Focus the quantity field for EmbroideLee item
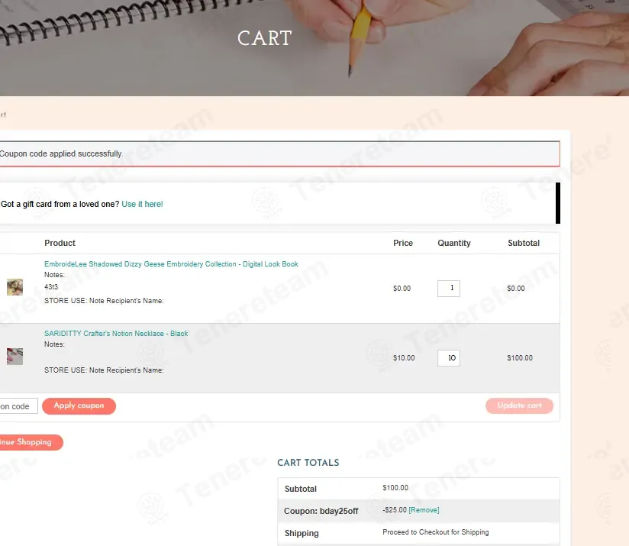Image resolution: width=629 pixels, height=546 pixels. coord(448,289)
